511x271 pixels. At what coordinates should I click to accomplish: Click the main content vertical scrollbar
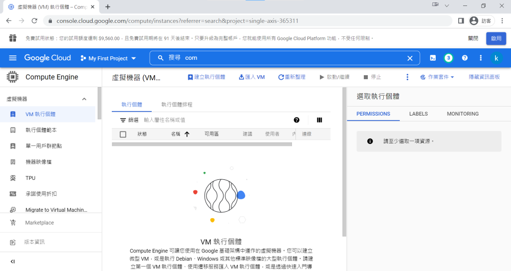(344, 162)
